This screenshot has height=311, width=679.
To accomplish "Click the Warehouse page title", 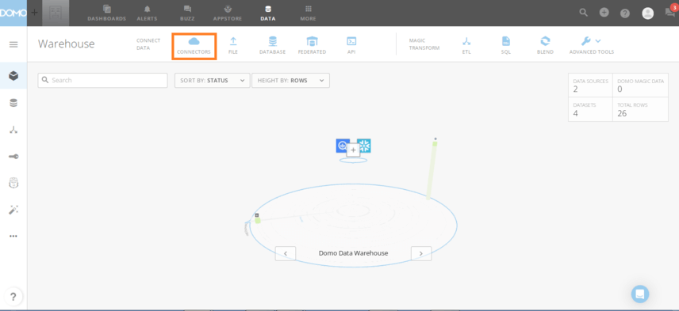I will pos(67,44).
